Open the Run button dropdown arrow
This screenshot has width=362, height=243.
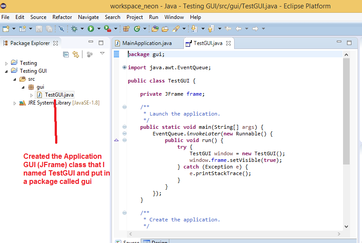(x=98, y=29)
